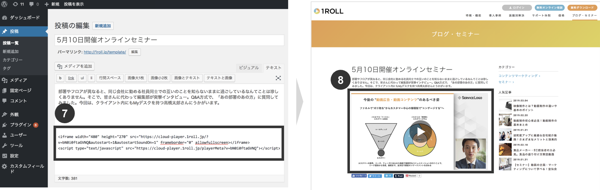Open the コンテンツマーケティング category link
Screen dimensions: 600x190
pyautogui.click(x=518, y=76)
